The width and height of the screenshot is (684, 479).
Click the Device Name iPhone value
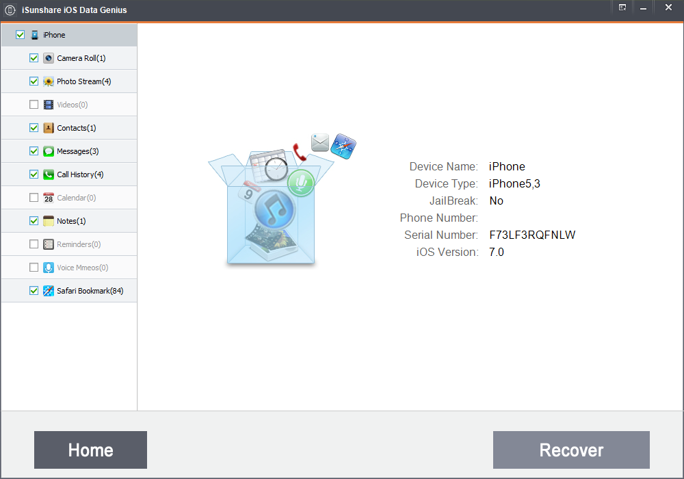(x=507, y=167)
